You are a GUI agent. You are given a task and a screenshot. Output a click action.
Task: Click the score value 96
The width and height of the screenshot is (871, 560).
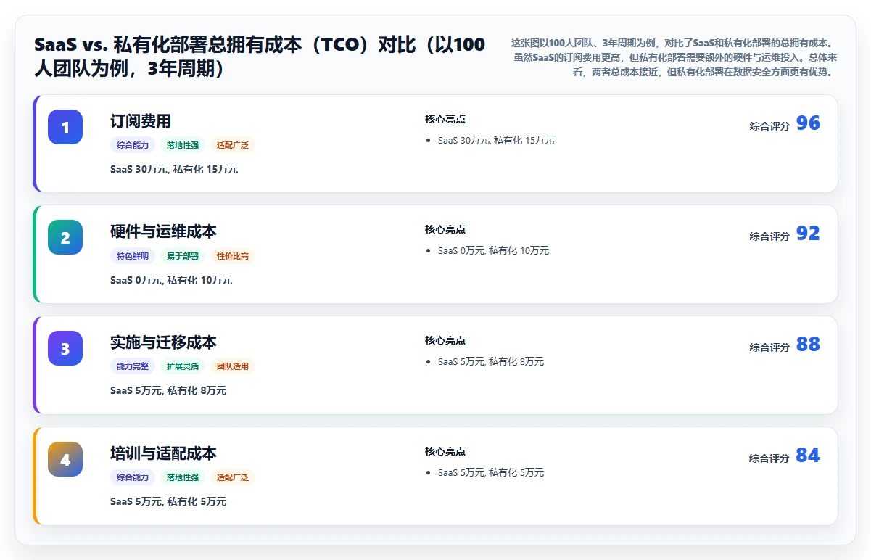[x=808, y=123]
